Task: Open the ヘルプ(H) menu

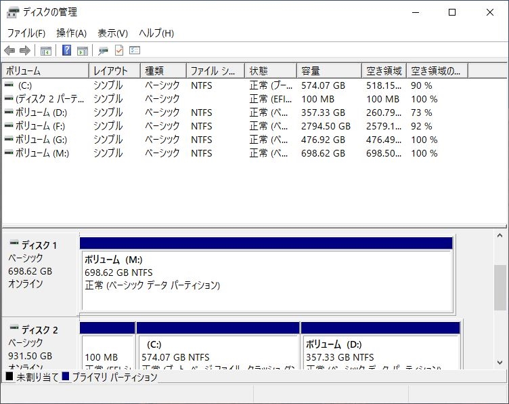Action: pos(156,33)
